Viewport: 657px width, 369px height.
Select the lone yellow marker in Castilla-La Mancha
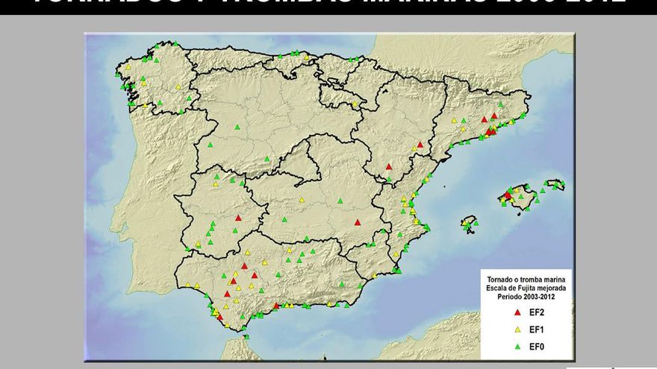[302, 200]
